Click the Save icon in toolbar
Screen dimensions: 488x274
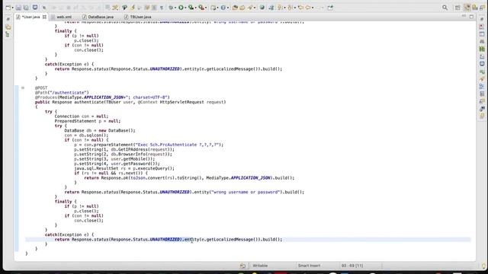(18, 8)
